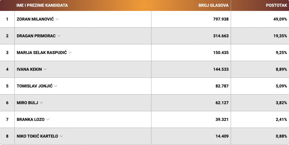Click the percentage 0,88%
This screenshot has height=145, width=289.
coord(281,136)
